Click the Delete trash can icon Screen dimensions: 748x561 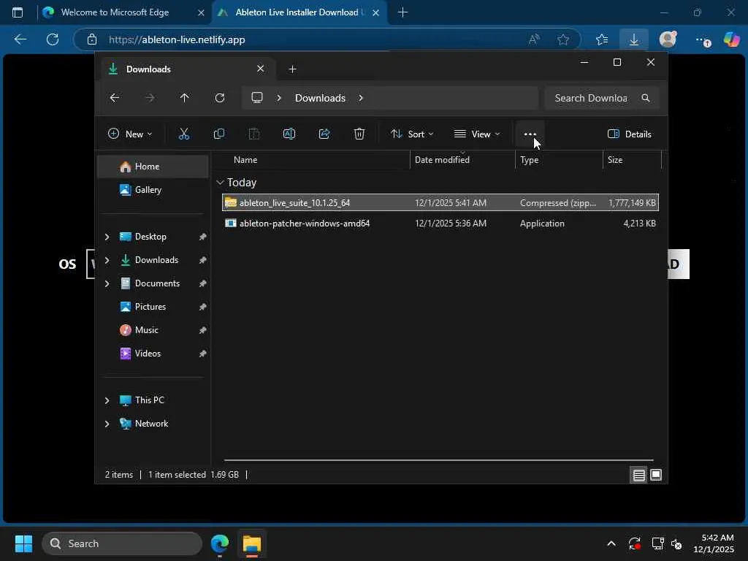pos(359,134)
